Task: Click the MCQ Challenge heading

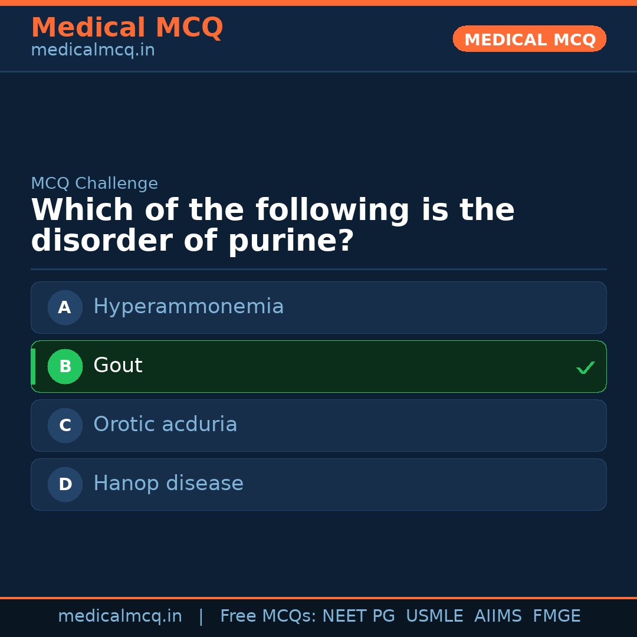Action: pos(94,183)
